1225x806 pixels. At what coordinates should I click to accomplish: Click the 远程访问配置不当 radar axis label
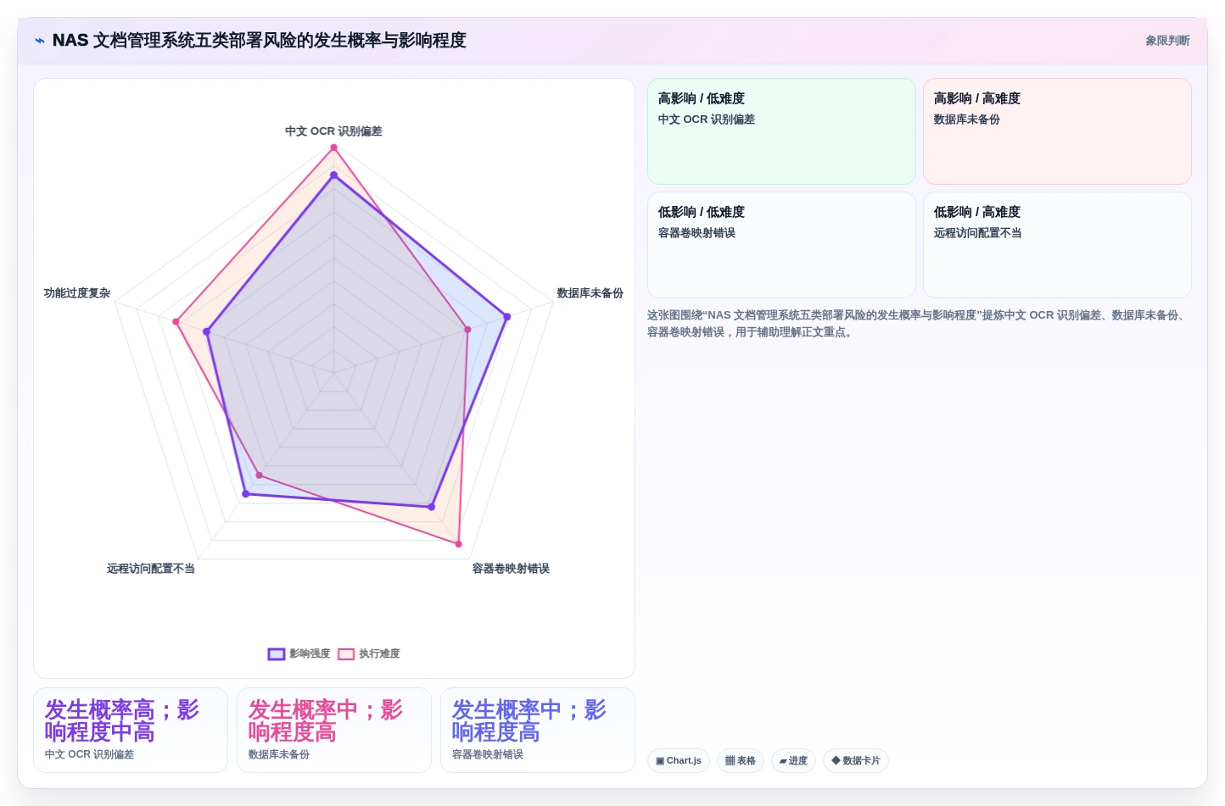click(x=151, y=569)
